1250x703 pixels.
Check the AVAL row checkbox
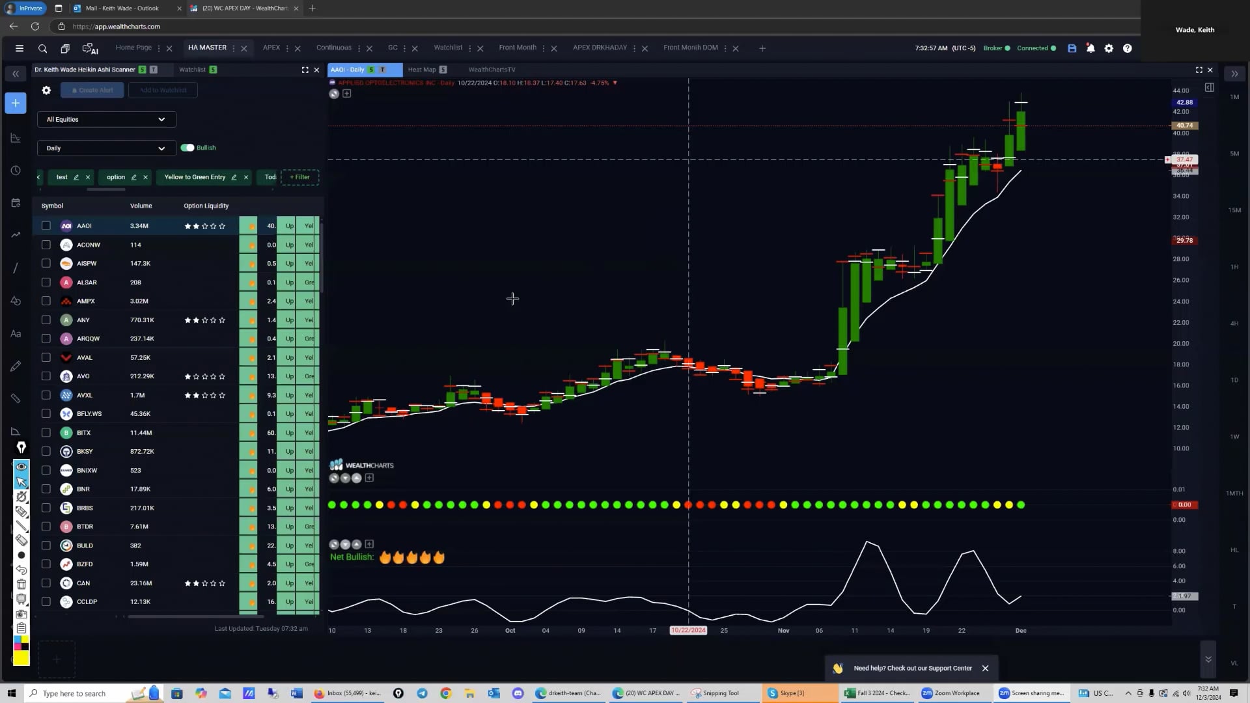[x=46, y=357]
